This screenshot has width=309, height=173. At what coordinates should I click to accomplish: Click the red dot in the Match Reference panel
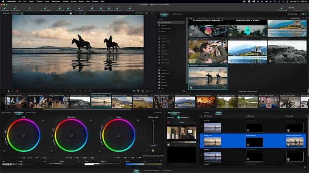(x=168, y=123)
